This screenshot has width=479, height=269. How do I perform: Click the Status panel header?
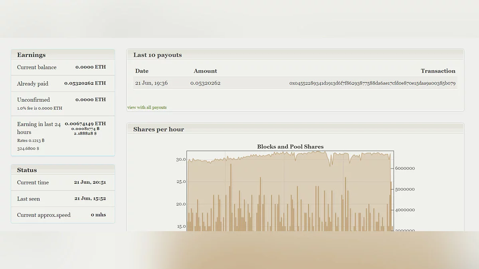pos(27,170)
